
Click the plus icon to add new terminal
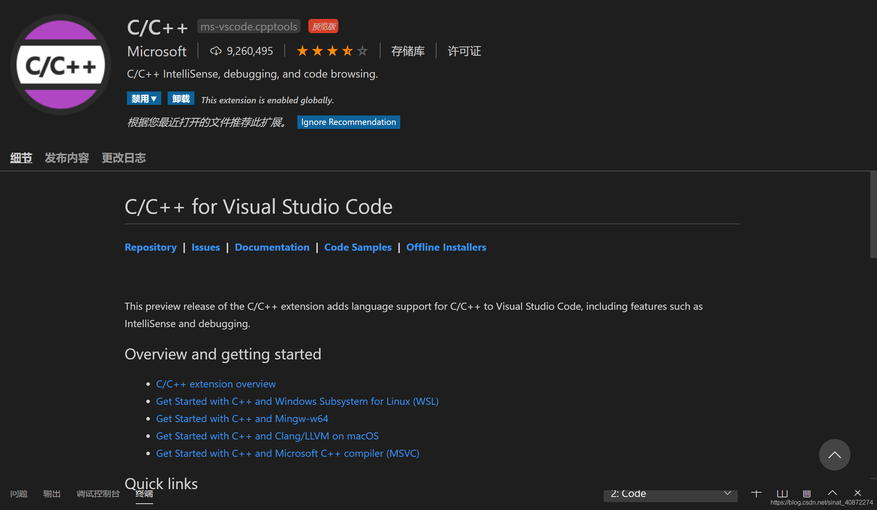(756, 493)
